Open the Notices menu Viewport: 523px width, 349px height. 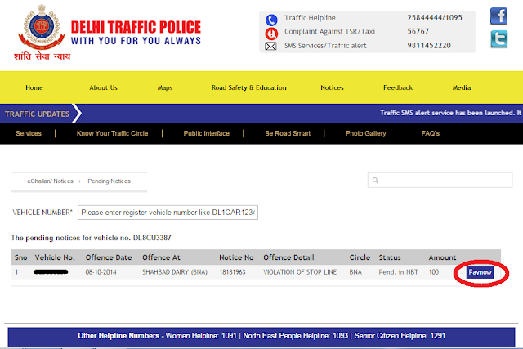(332, 87)
